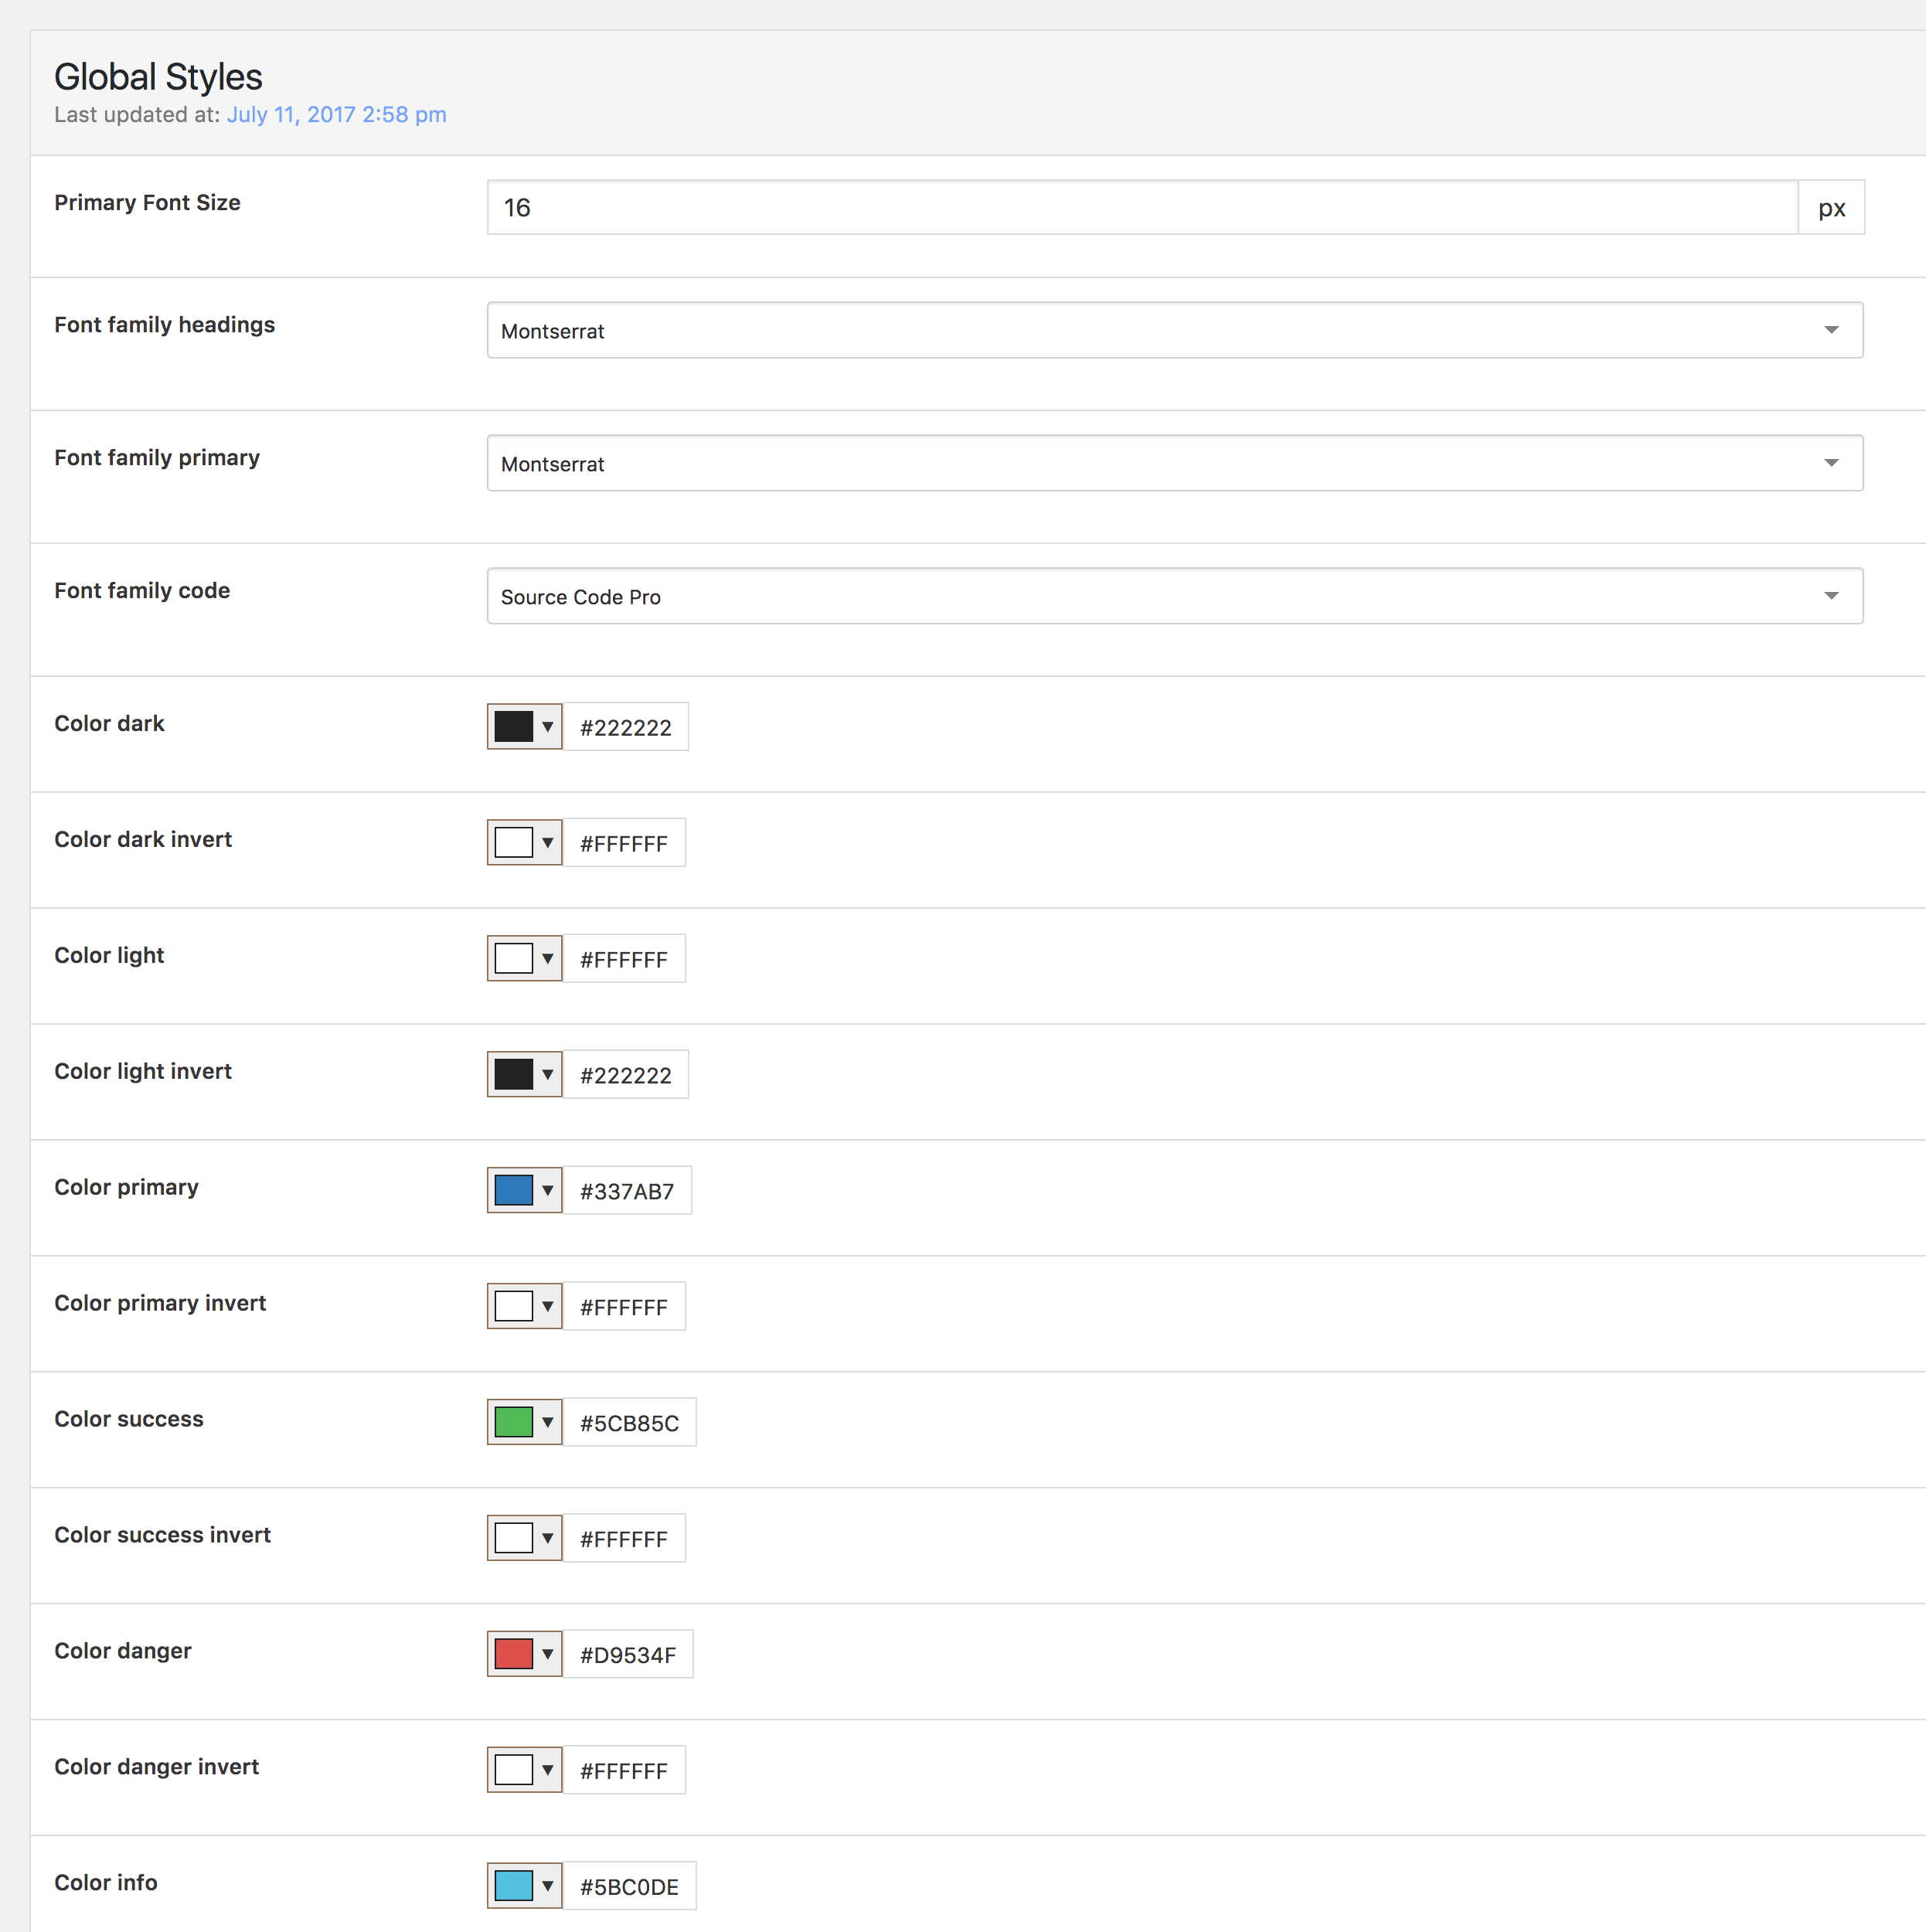Click the Primary Font Size input field

1141,208
